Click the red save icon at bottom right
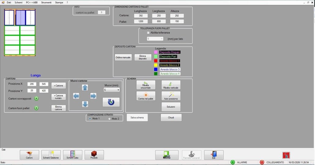This screenshot has height=165, width=315. point(286,155)
